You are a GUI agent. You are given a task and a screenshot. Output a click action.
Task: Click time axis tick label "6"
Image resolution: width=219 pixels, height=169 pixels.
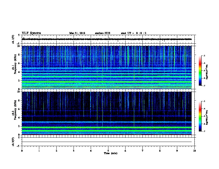point(125,151)
